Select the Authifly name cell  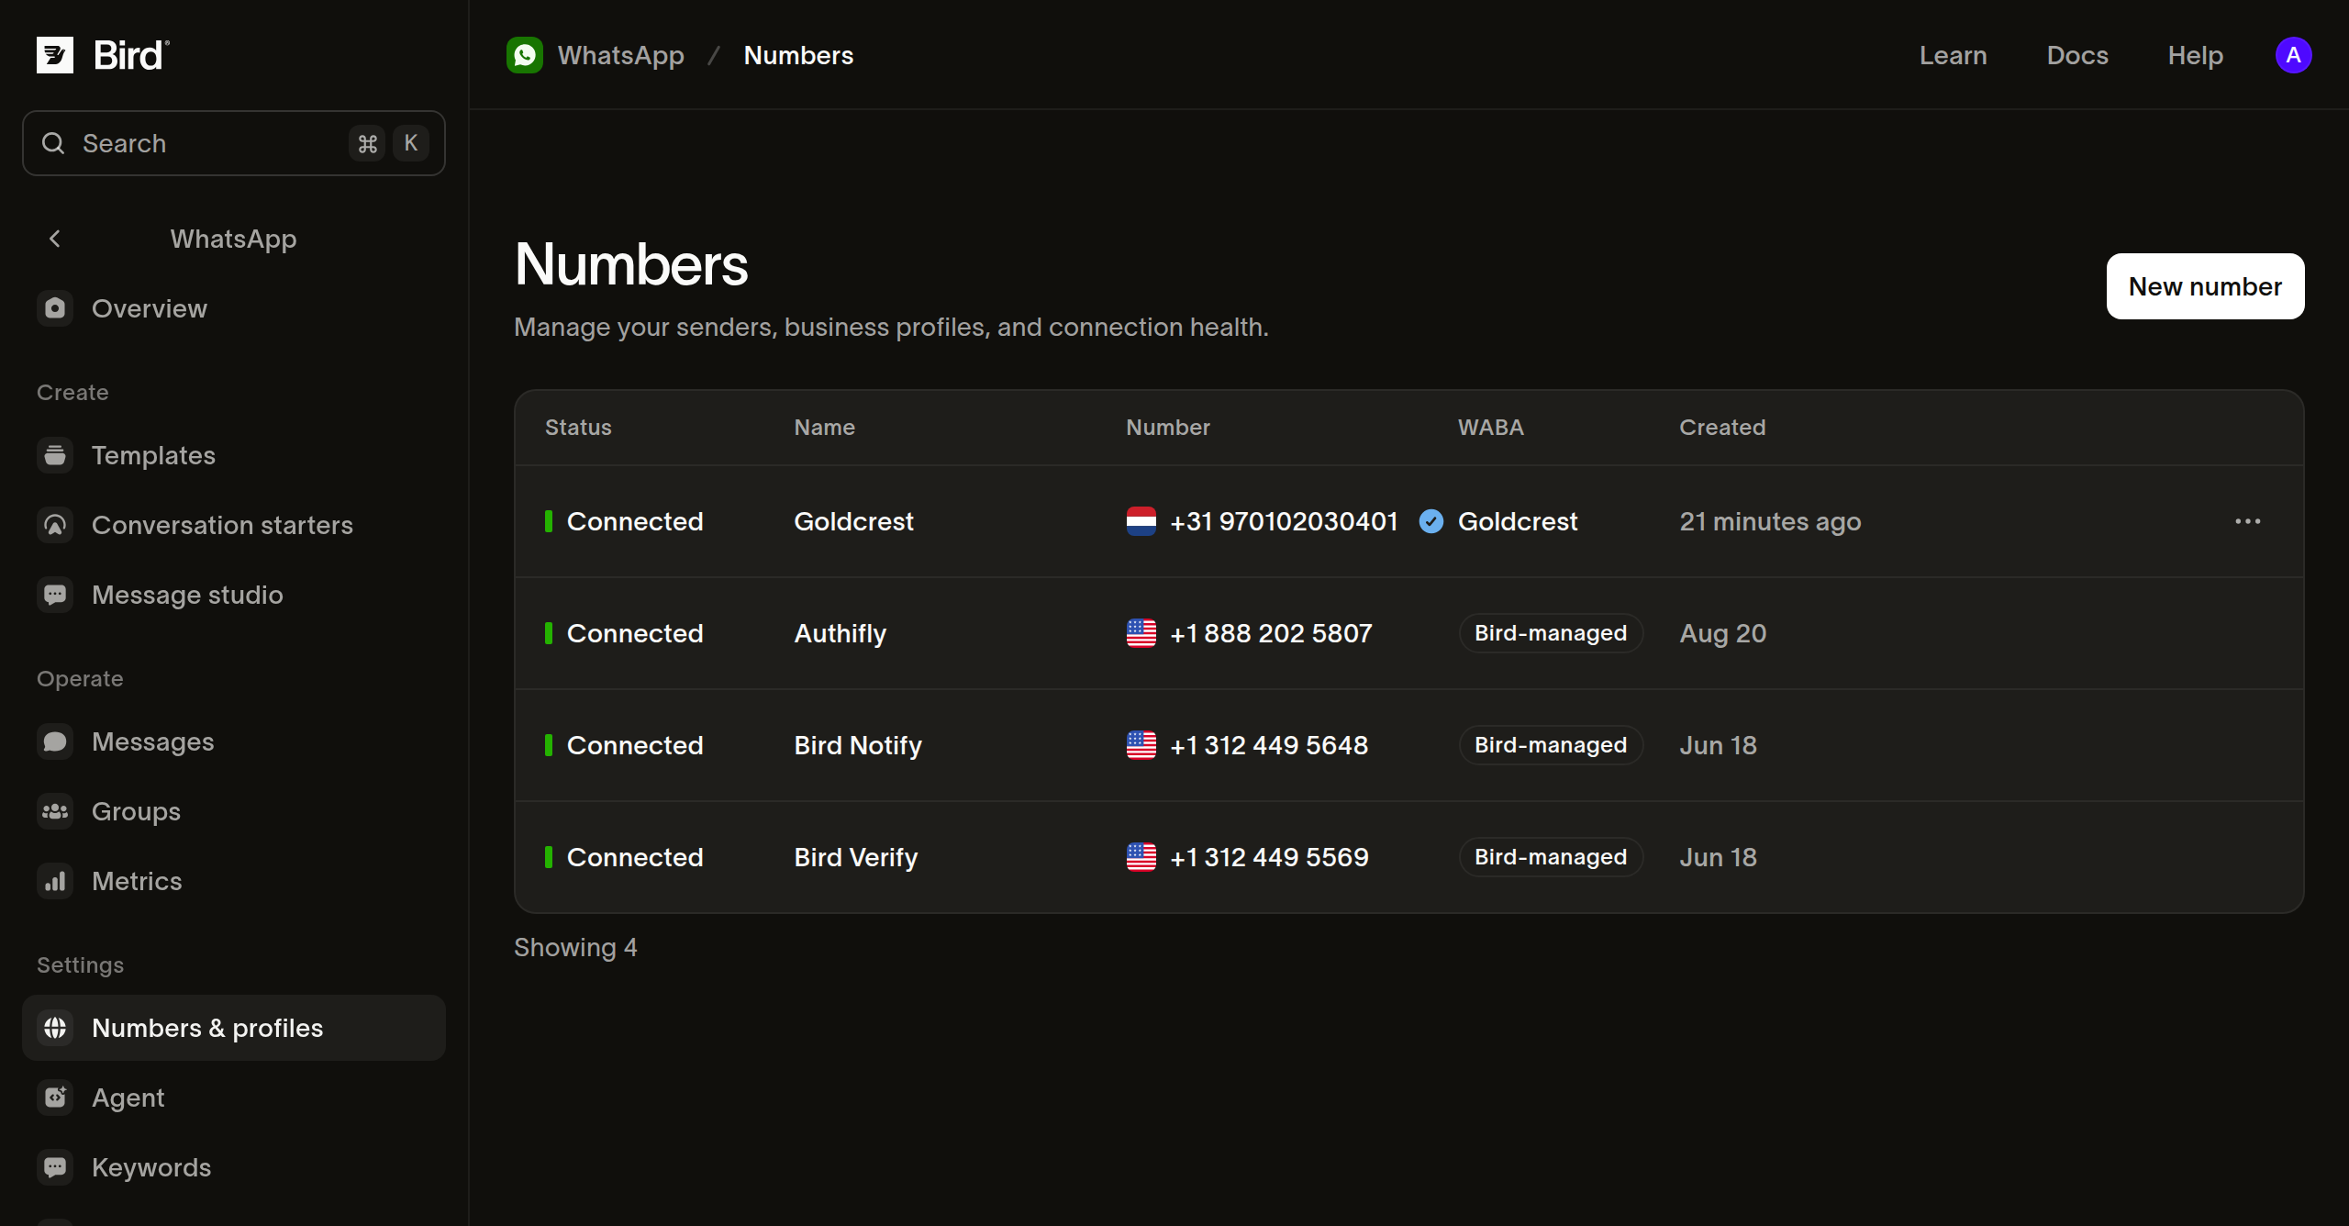pyautogui.click(x=841, y=633)
